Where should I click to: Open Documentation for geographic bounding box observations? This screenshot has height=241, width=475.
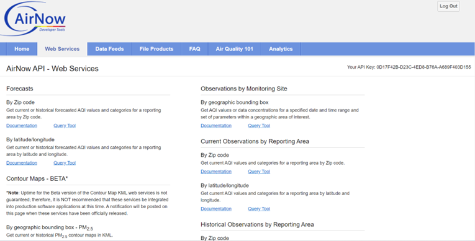216,126
